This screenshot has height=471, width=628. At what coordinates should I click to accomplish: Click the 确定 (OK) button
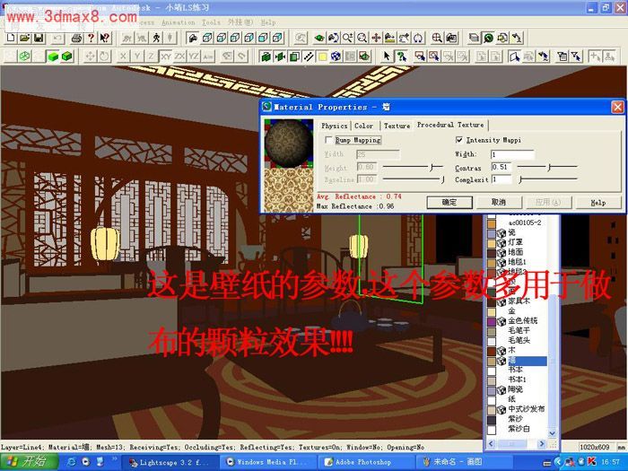(x=449, y=203)
